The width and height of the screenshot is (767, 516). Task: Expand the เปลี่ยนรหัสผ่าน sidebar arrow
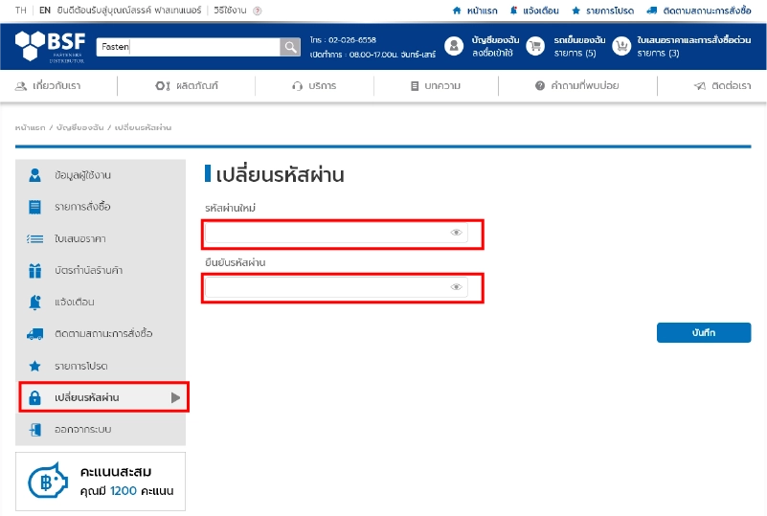(x=175, y=397)
